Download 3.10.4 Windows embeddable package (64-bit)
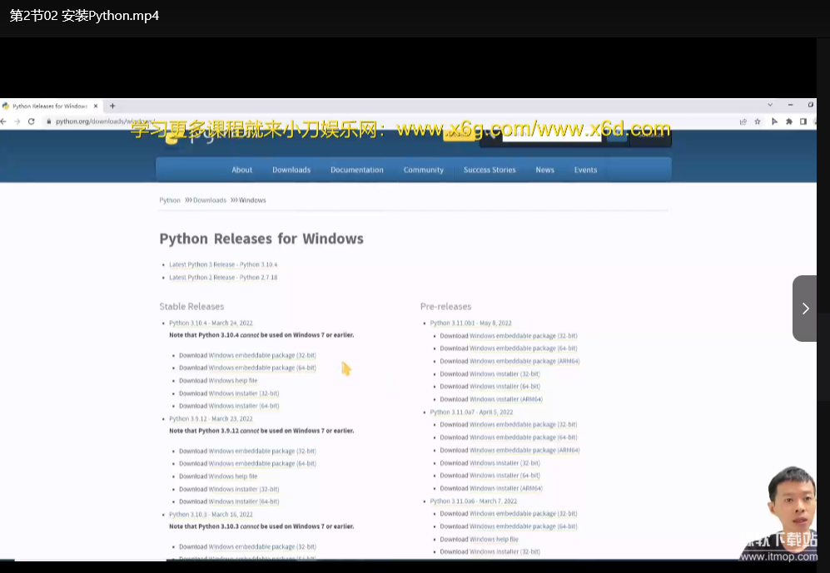The image size is (830, 573). coord(262,368)
